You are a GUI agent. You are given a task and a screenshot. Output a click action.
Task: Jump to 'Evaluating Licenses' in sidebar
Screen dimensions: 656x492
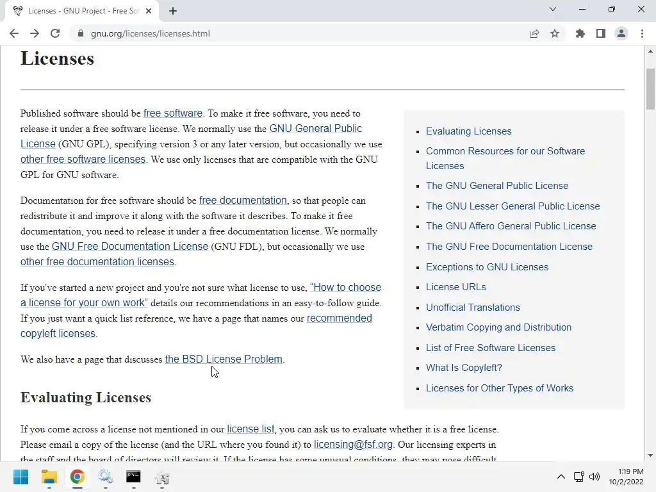[x=468, y=131]
